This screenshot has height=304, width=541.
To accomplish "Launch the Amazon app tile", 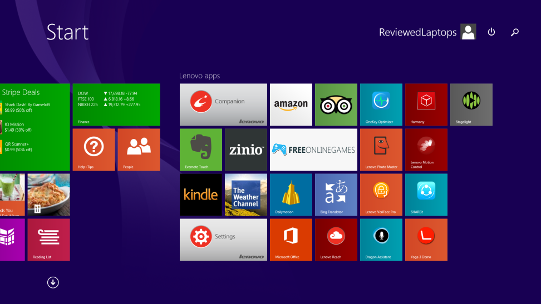I will 291,105.
